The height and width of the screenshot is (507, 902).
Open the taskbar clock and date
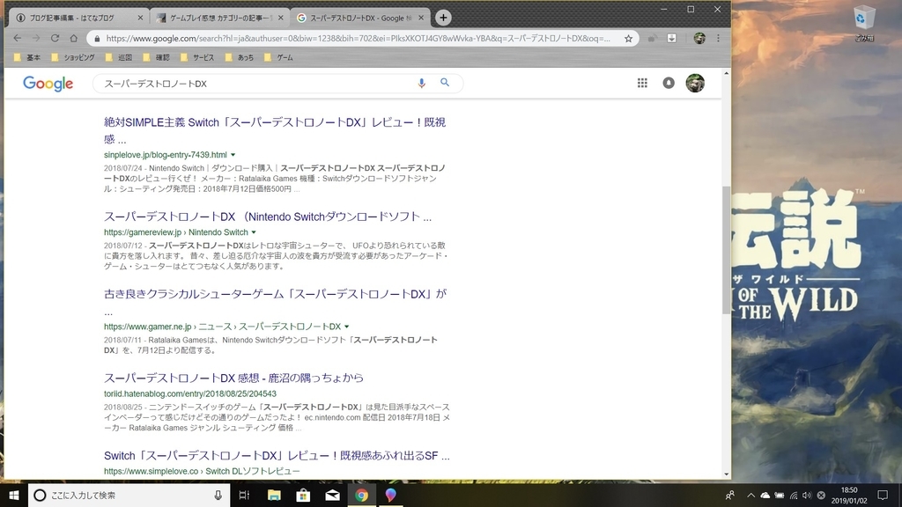tap(849, 495)
